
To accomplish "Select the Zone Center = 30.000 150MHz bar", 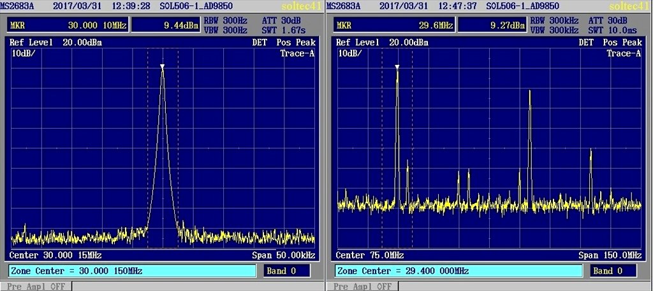I will (x=132, y=271).
